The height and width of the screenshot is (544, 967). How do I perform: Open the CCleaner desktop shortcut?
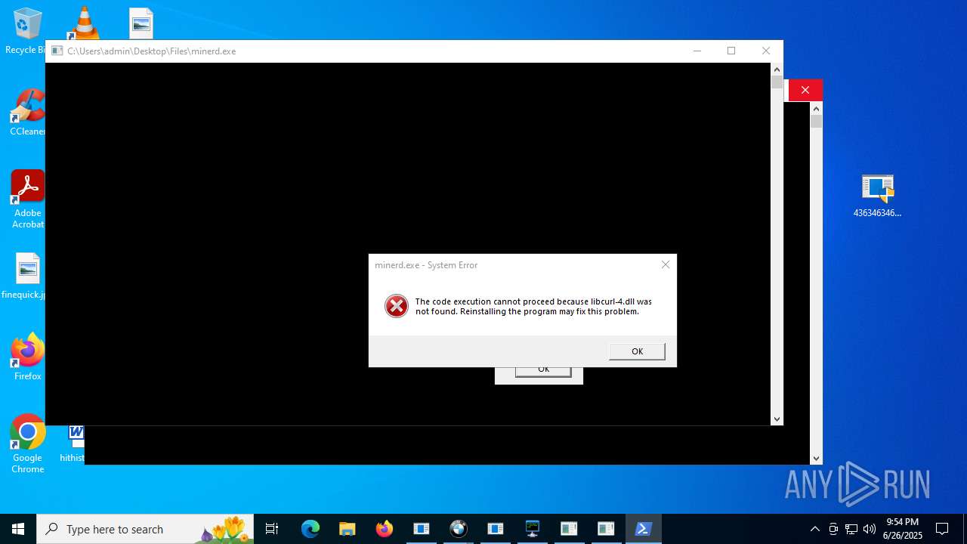tap(27, 113)
